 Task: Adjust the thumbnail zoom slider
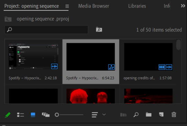pos(69,115)
